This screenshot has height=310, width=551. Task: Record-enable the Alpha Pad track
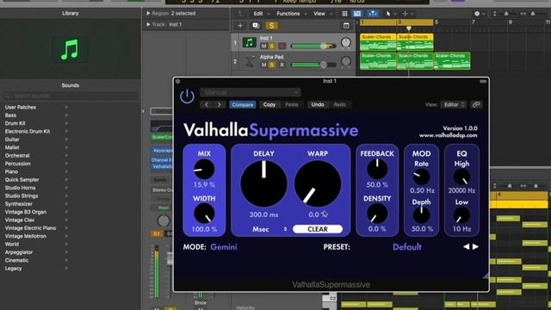coord(282,65)
